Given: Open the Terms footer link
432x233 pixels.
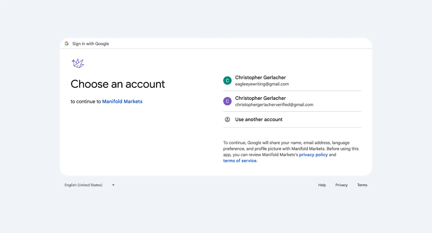Looking at the screenshot, I should (362, 185).
